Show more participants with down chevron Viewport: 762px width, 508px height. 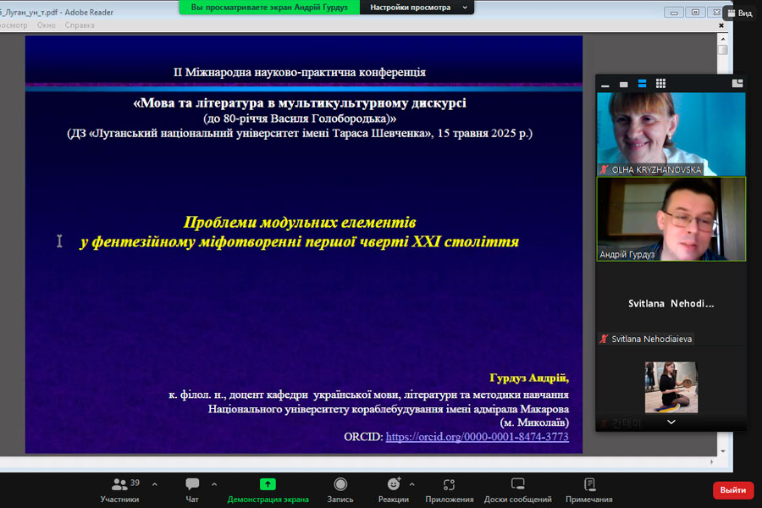(671, 422)
